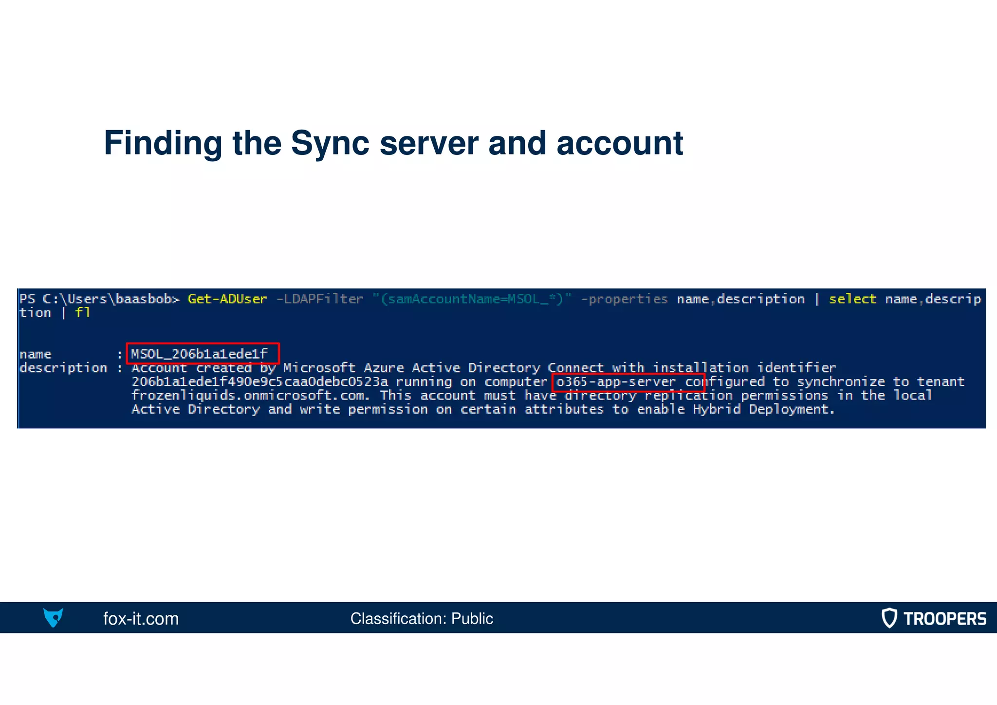Click the Fox-IT fox logo icon

pyautogui.click(x=53, y=617)
